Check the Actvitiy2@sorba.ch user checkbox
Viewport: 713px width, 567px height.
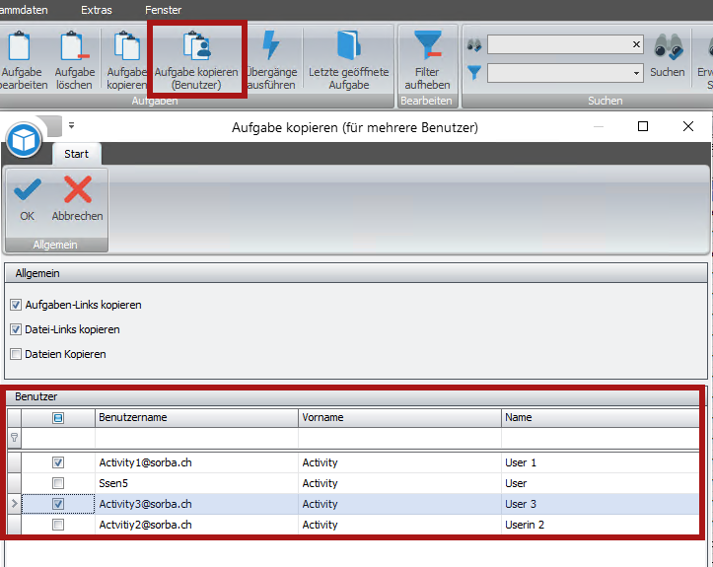tap(58, 525)
